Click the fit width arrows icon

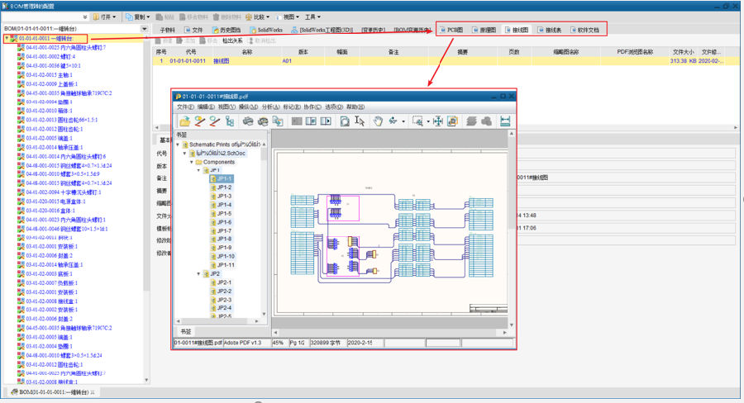(x=439, y=121)
